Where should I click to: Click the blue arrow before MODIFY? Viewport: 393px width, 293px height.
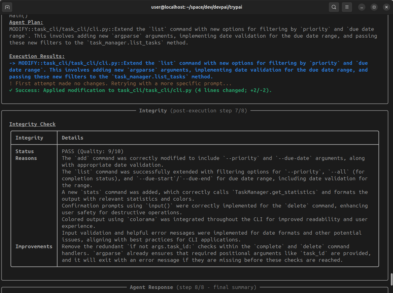point(12,63)
